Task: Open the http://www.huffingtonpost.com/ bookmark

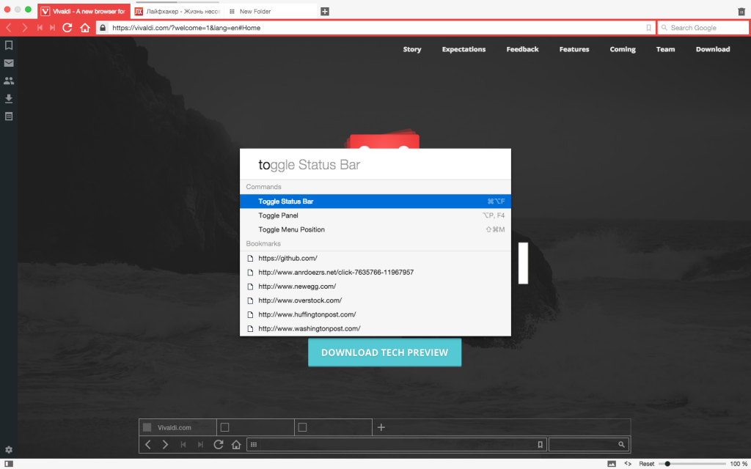Action: click(375, 314)
